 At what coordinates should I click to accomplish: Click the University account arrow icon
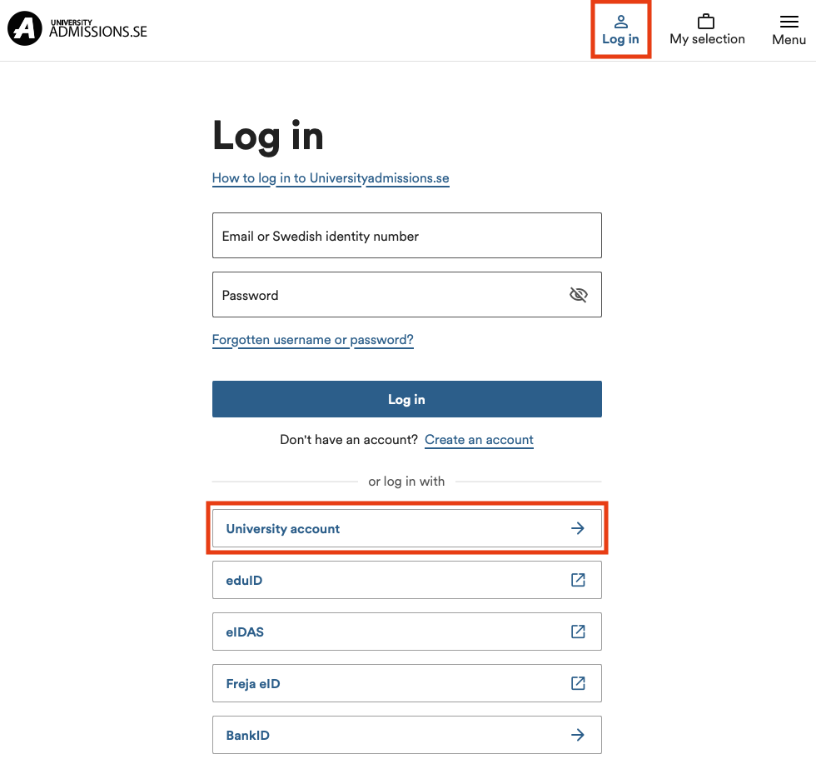578,528
